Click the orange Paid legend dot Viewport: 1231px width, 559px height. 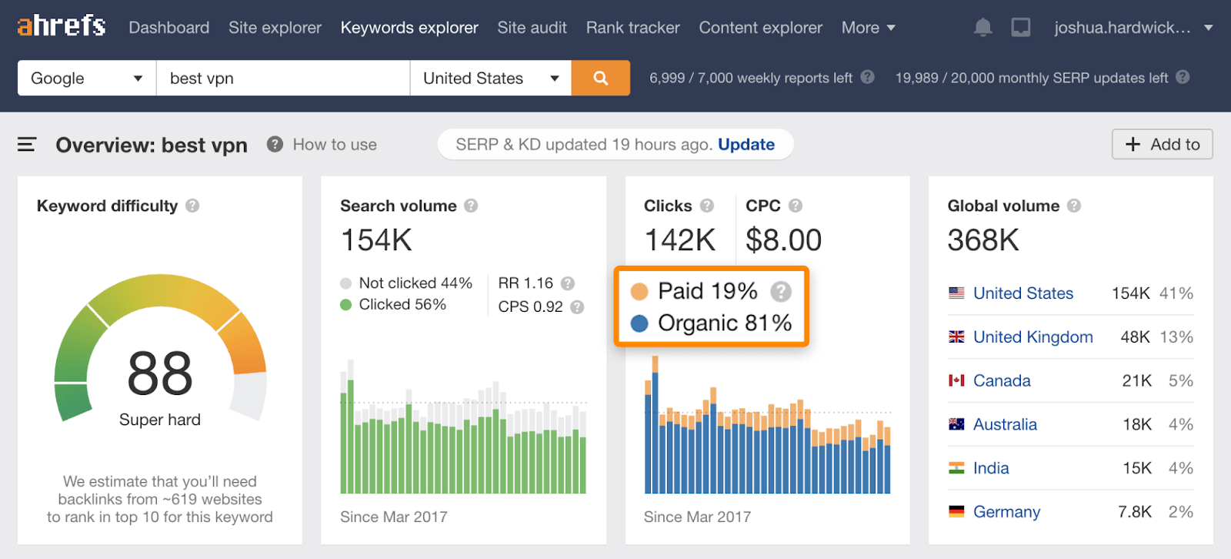coord(639,291)
